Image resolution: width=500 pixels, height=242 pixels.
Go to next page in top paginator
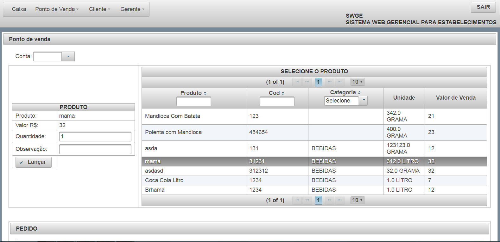coord(330,82)
